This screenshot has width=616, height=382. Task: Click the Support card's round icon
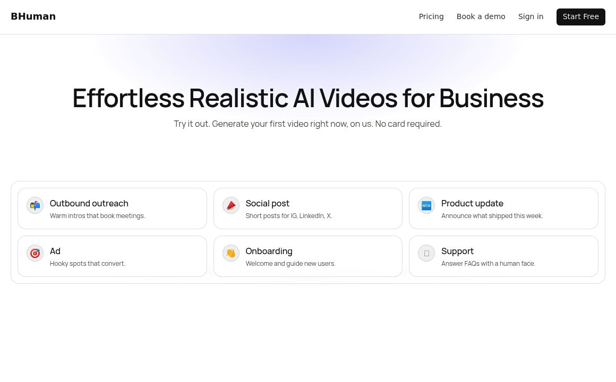tap(426, 253)
